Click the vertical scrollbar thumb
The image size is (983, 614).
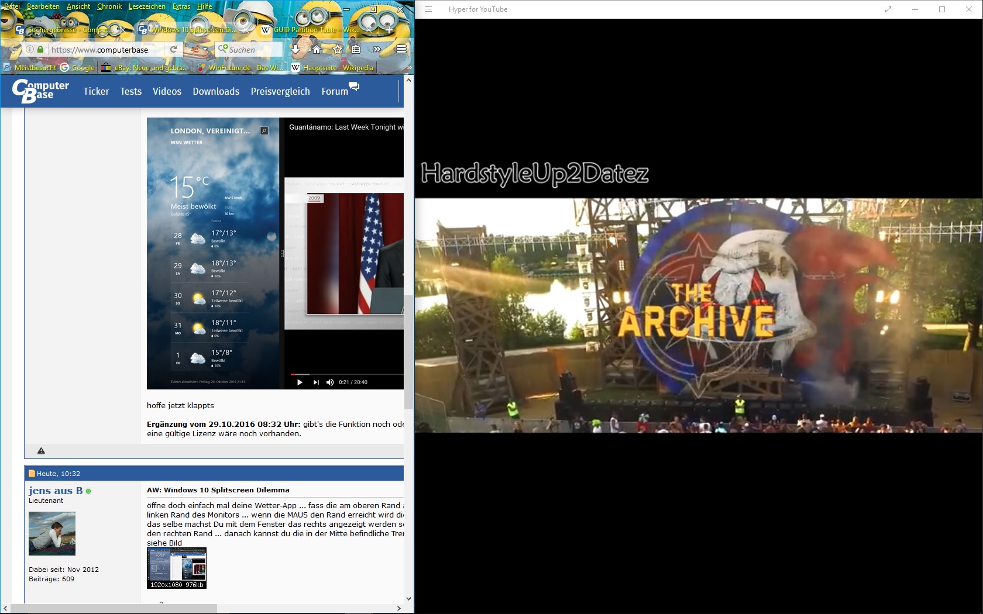(408, 352)
